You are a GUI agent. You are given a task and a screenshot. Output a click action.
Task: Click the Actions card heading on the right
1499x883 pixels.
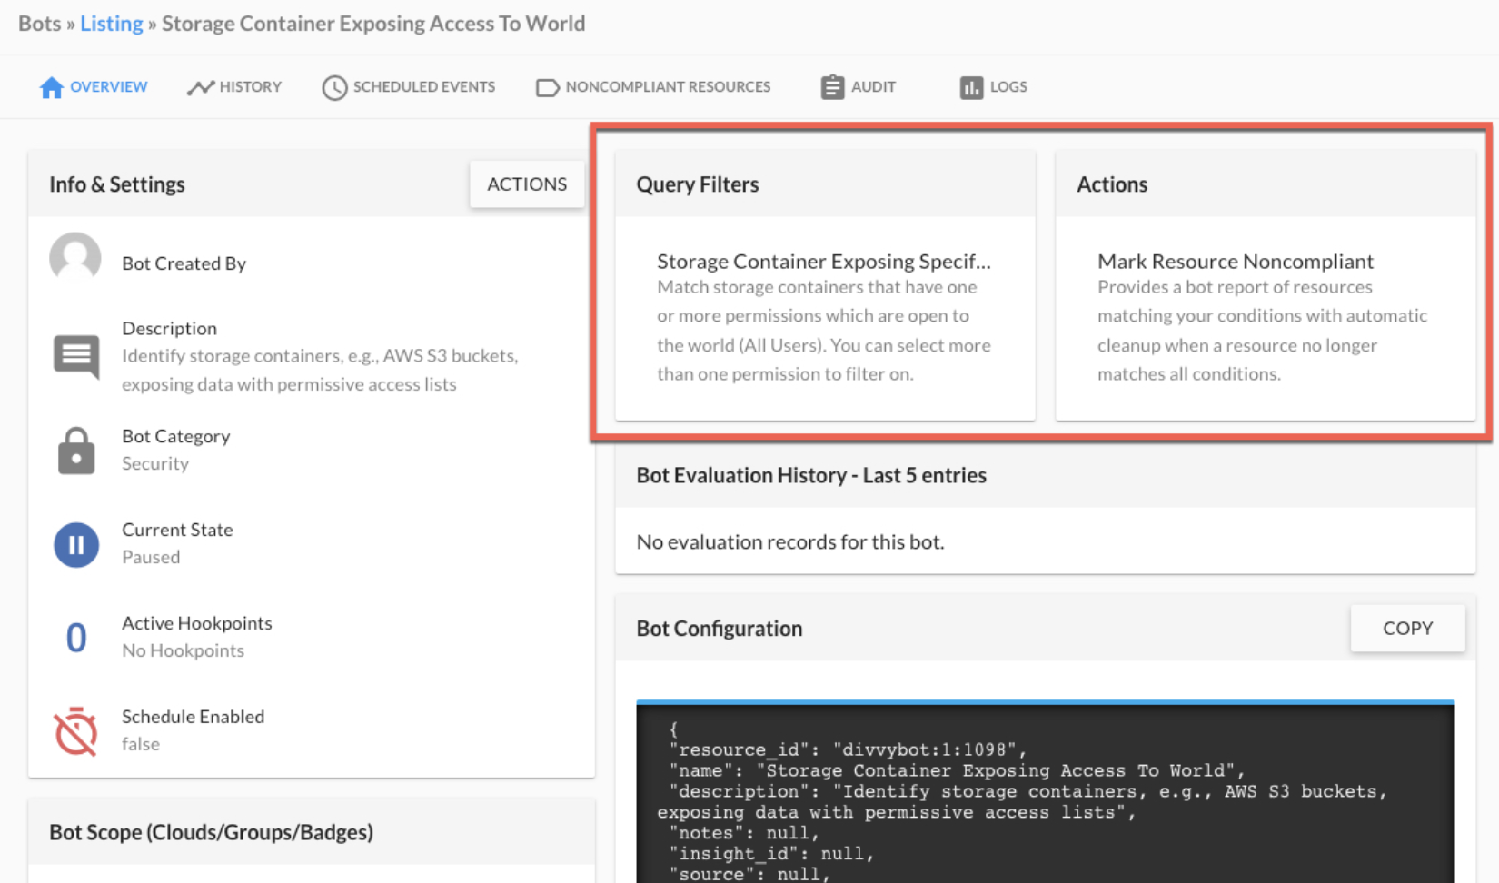point(1112,184)
